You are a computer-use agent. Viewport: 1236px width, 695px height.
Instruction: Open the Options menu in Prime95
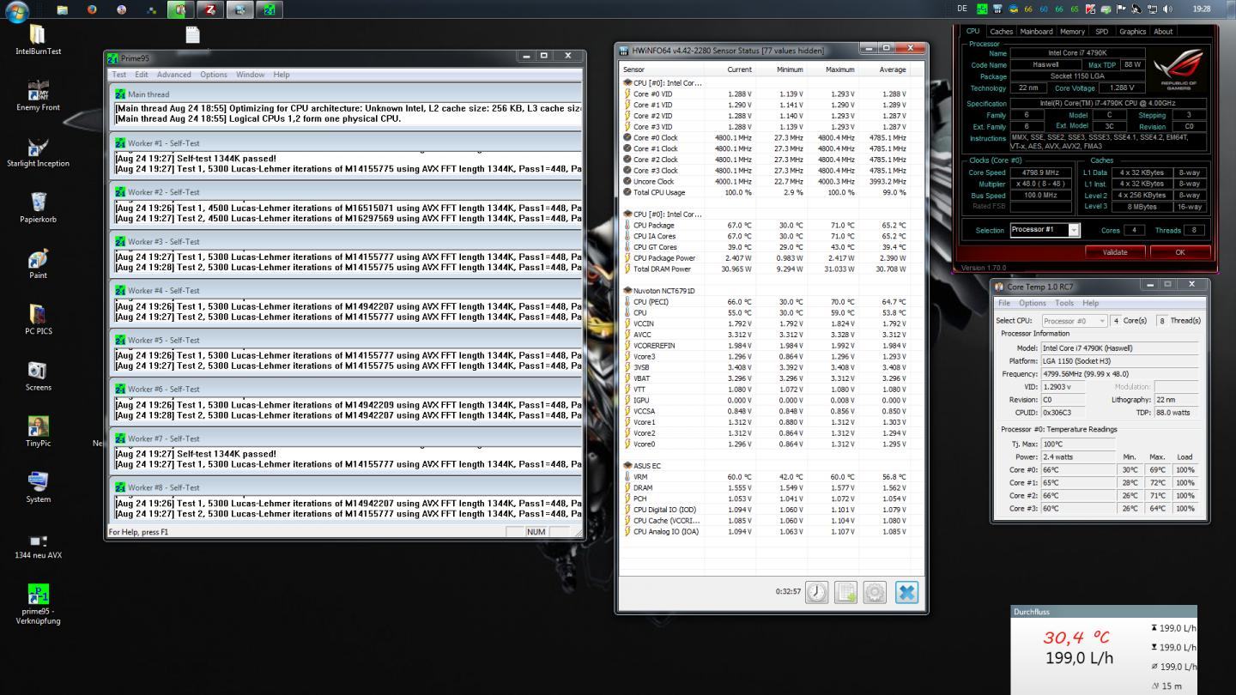coord(214,75)
